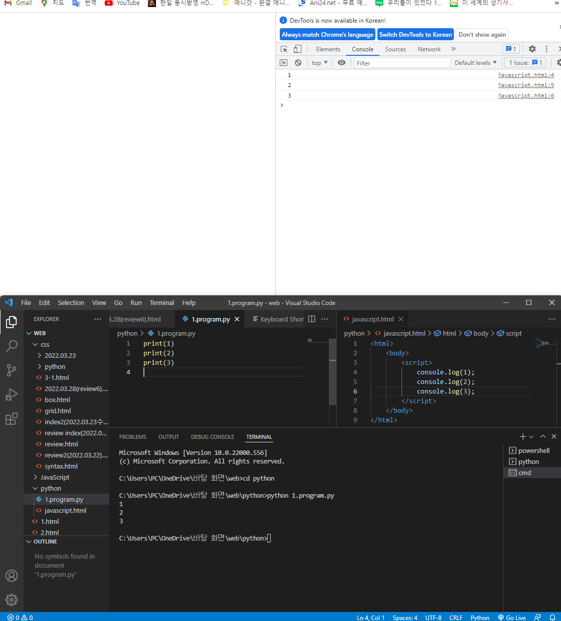Click Always match Chrome's language button
Image resolution: width=561 pixels, height=621 pixels.
(328, 34)
